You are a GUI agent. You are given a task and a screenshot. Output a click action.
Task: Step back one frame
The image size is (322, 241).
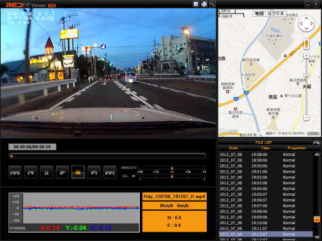(x=30, y=172)
